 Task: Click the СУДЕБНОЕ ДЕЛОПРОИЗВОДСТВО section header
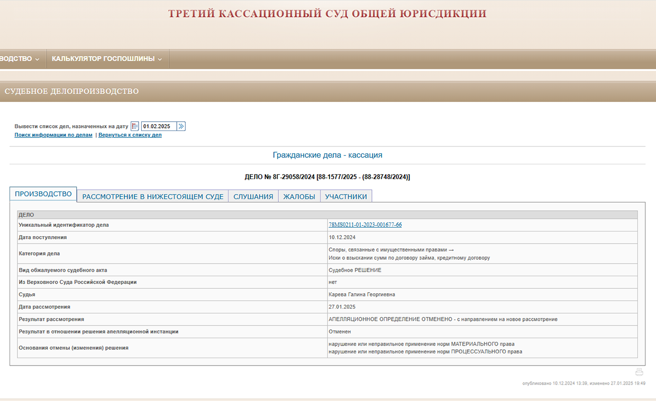click(72, 91)
